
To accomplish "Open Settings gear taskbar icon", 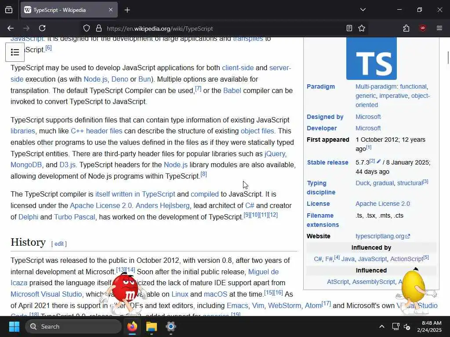I will [x=171, y=326].
